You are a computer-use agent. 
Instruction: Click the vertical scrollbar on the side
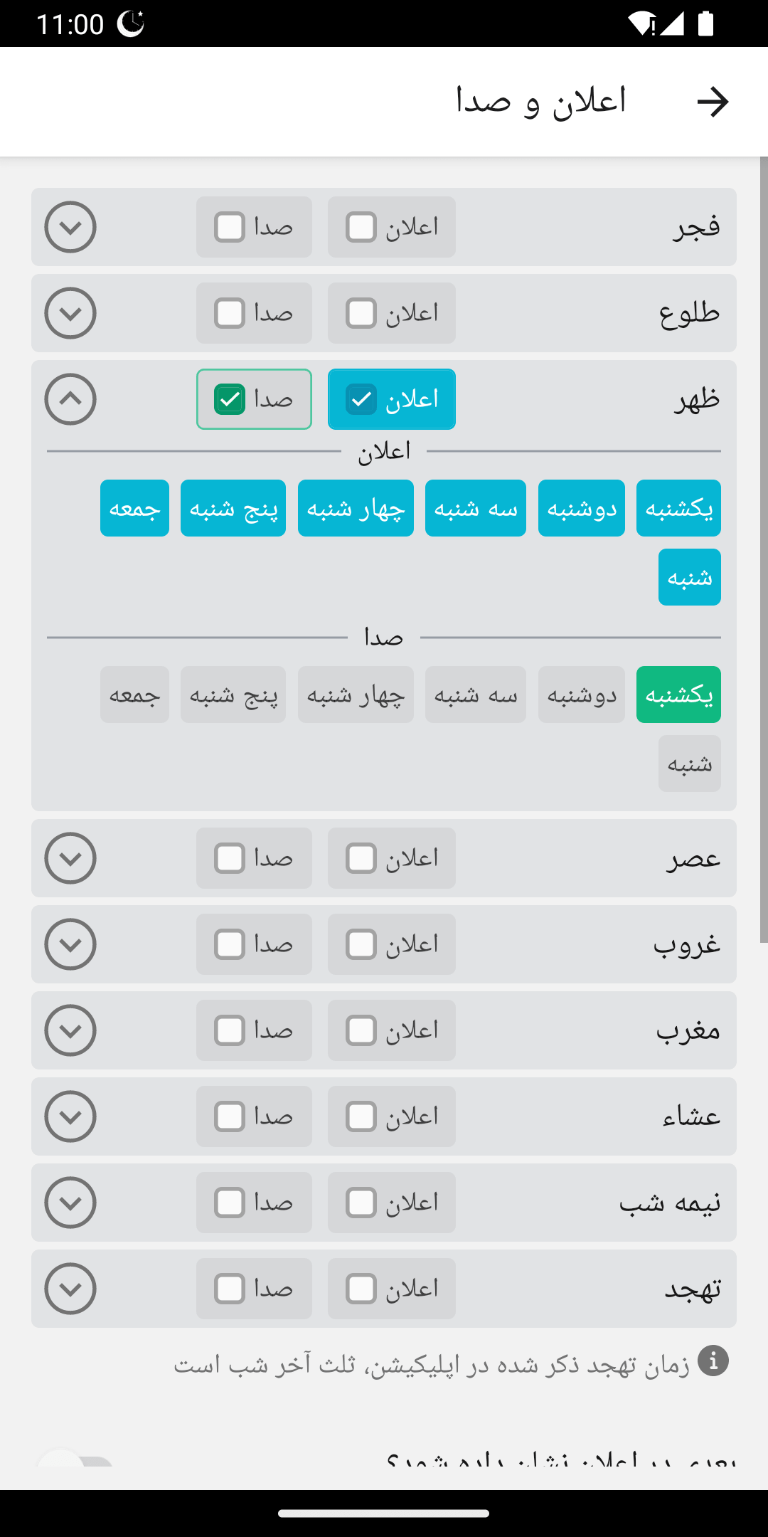pos(764,548)
